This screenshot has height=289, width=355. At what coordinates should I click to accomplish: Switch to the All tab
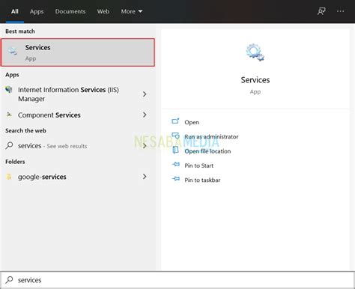click(15, 11)
